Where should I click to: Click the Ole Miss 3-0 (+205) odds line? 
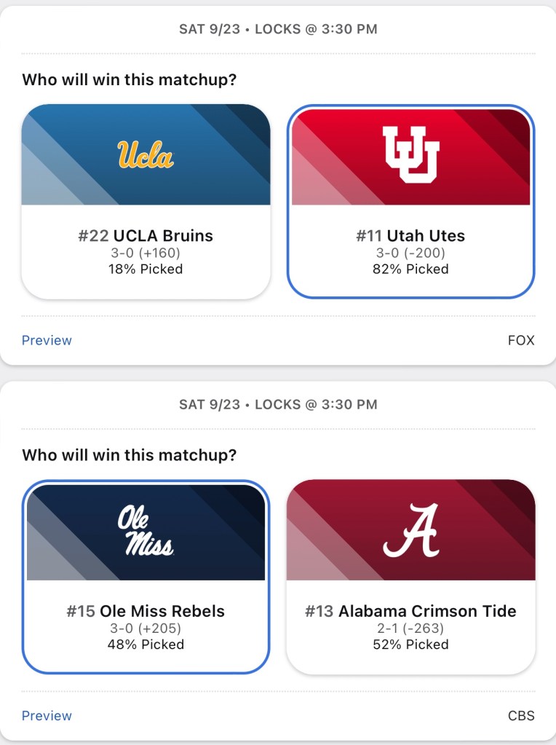146,628
